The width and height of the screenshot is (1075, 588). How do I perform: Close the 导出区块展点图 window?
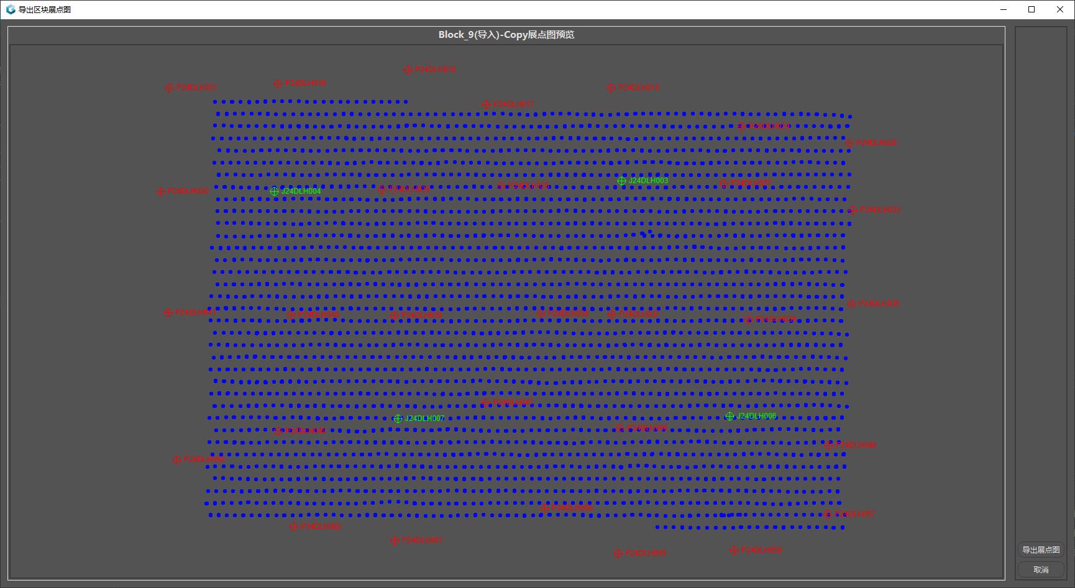click(x=1060, y=9)
